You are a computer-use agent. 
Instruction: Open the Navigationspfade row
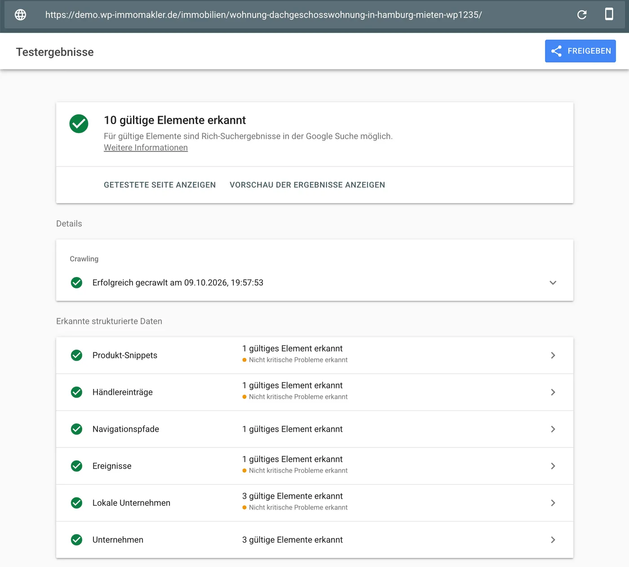314,429
